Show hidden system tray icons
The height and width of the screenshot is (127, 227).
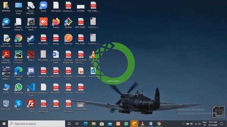point(183,124)
